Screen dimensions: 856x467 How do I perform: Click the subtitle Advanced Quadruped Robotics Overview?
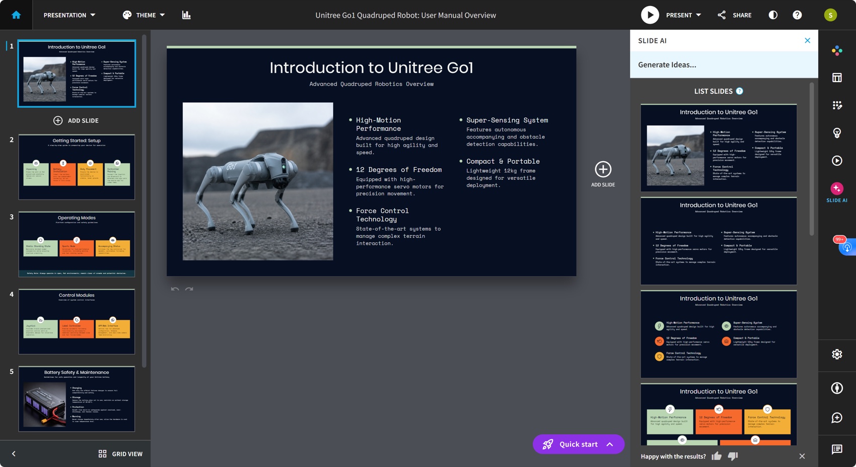point(371,84)
